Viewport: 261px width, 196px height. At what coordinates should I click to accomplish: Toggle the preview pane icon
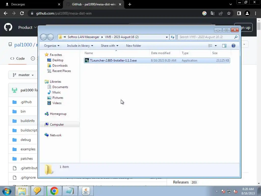pyautogui.click(x=224, y=46)
